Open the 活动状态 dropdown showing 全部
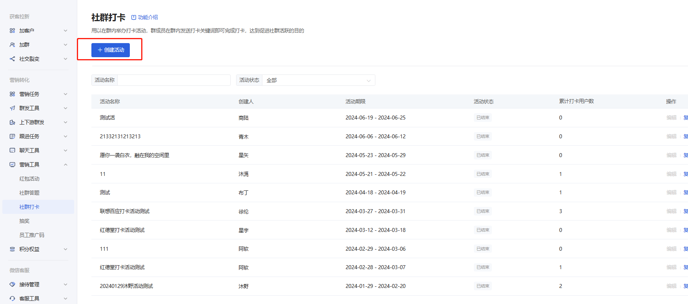This screenshot has width=688, height=304. [x=319, y=80]
